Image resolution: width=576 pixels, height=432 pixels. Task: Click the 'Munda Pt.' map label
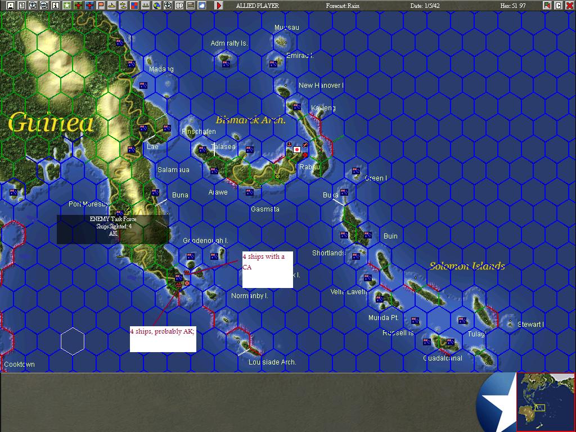tap(384, 318)
